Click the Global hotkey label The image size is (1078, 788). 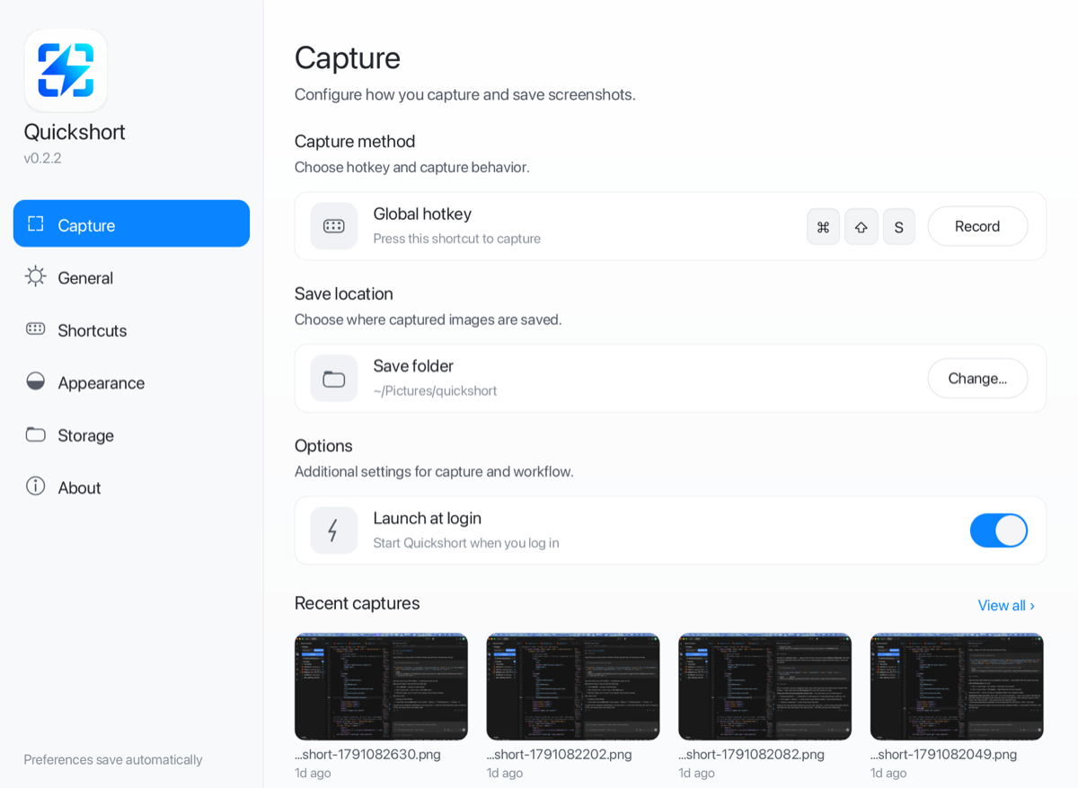[x=422, y=214]
